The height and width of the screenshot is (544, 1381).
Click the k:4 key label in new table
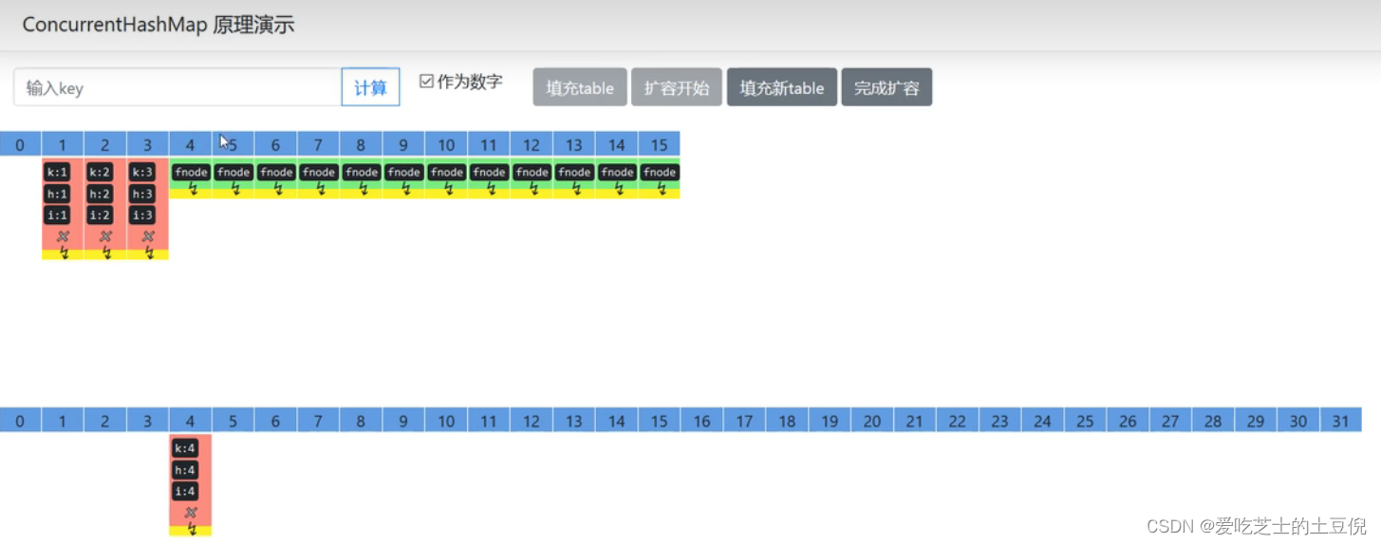186,448
